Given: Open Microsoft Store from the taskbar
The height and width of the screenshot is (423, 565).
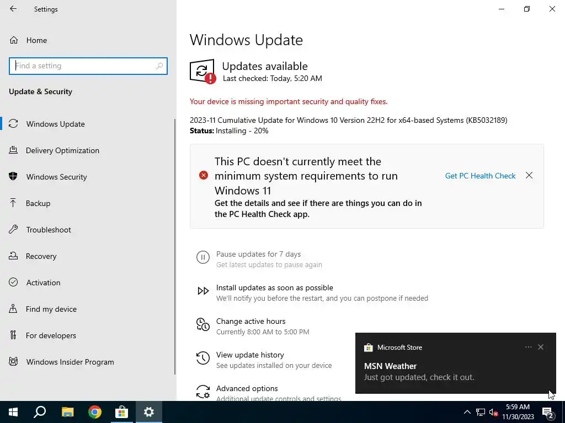Looking at the screenshot, I should [122, 412].
